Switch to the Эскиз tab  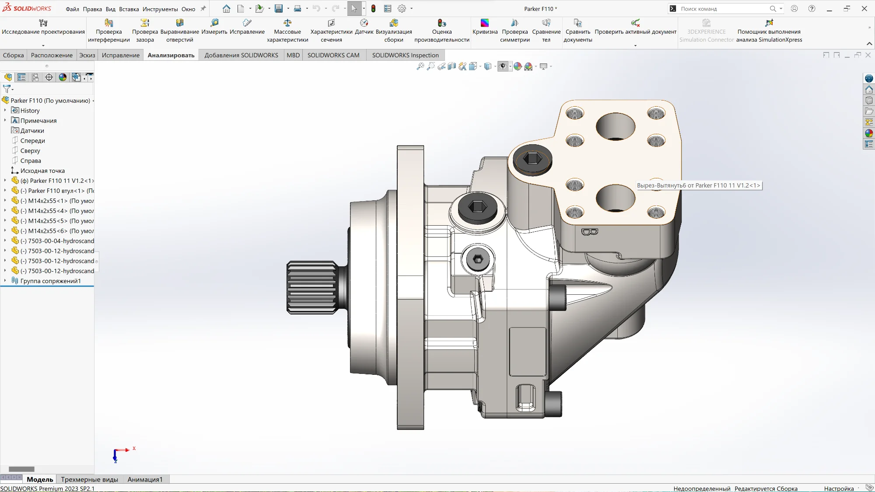[87, 55]
